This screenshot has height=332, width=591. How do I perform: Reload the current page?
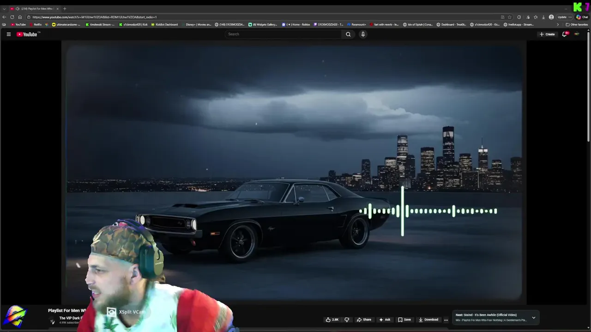pyautogui.click(x=12, y=17)
